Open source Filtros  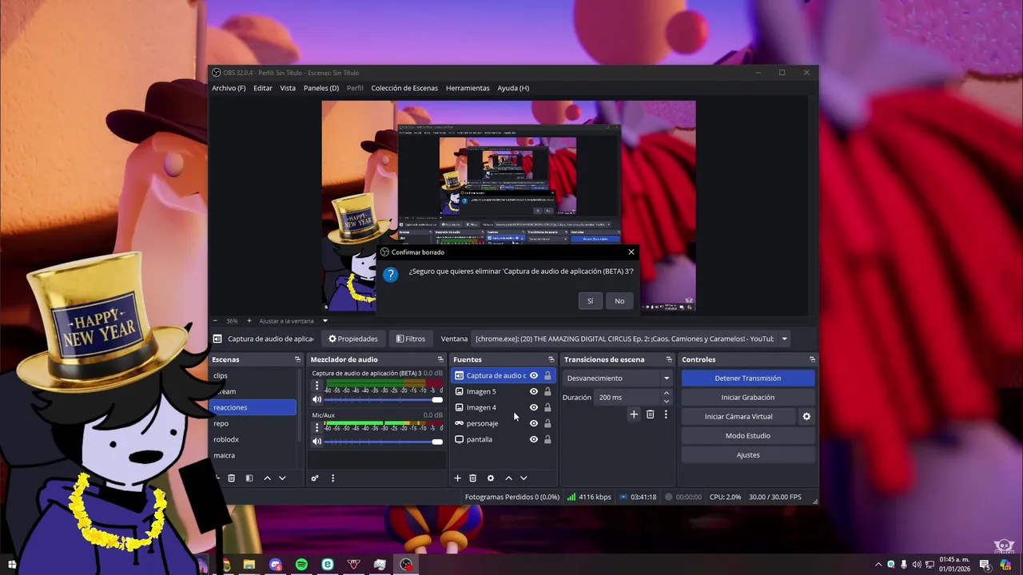click(411, 339)
